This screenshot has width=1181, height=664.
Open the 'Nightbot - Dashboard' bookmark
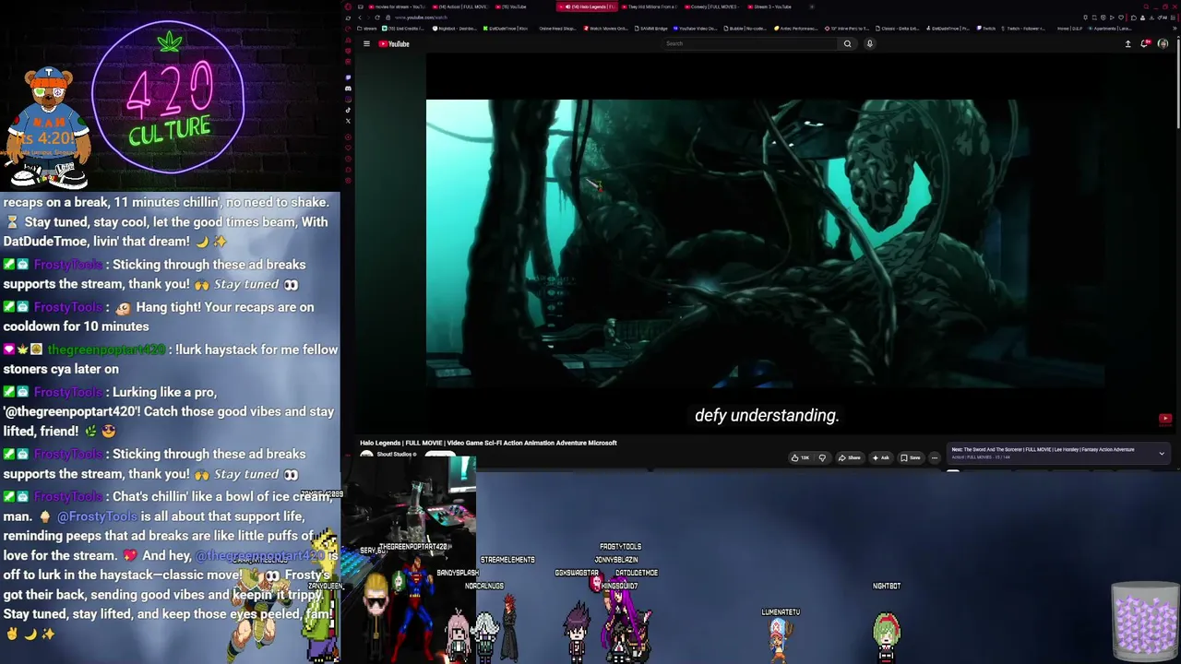[457, 29]
